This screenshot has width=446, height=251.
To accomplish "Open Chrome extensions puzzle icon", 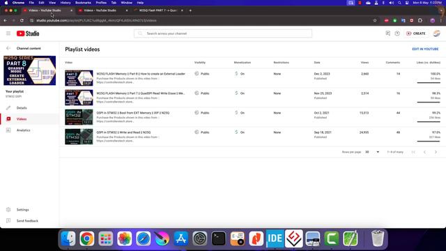I will coord(420,20).
